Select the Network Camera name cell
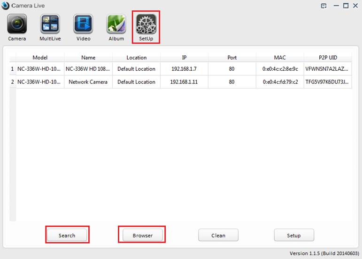Screen dimensions: 362x259 pyautogui.click(x=88, y=82)
